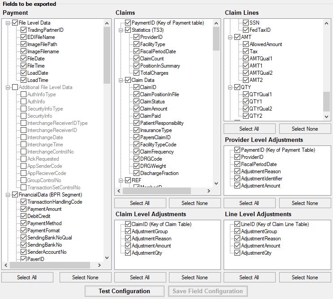Screen dimensions: 333x299
Task: Select the ClaimFrequency tree item label
Action: [x=157, y=152]
